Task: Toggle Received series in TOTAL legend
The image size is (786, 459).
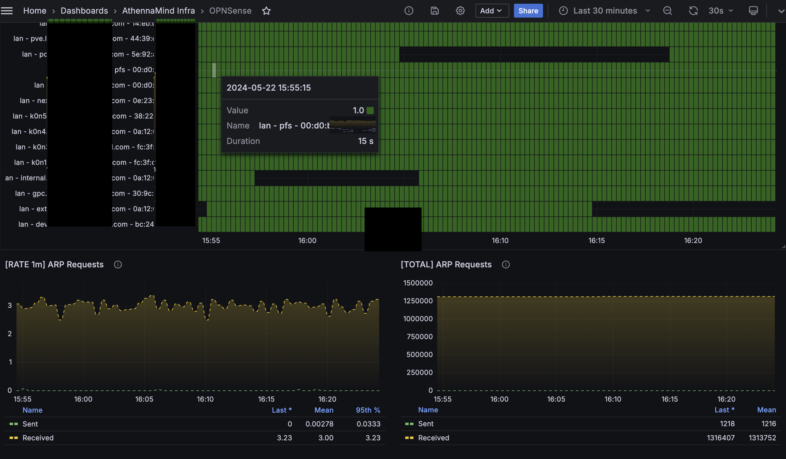Action: 433,438
